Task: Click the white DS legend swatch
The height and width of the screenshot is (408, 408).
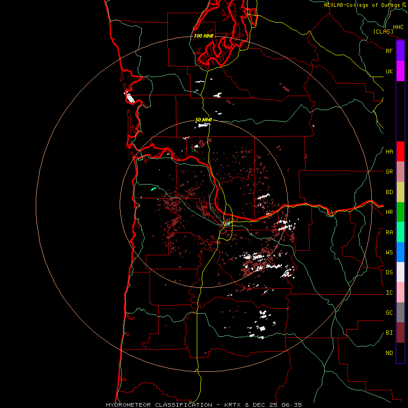Action: point(400,272)
